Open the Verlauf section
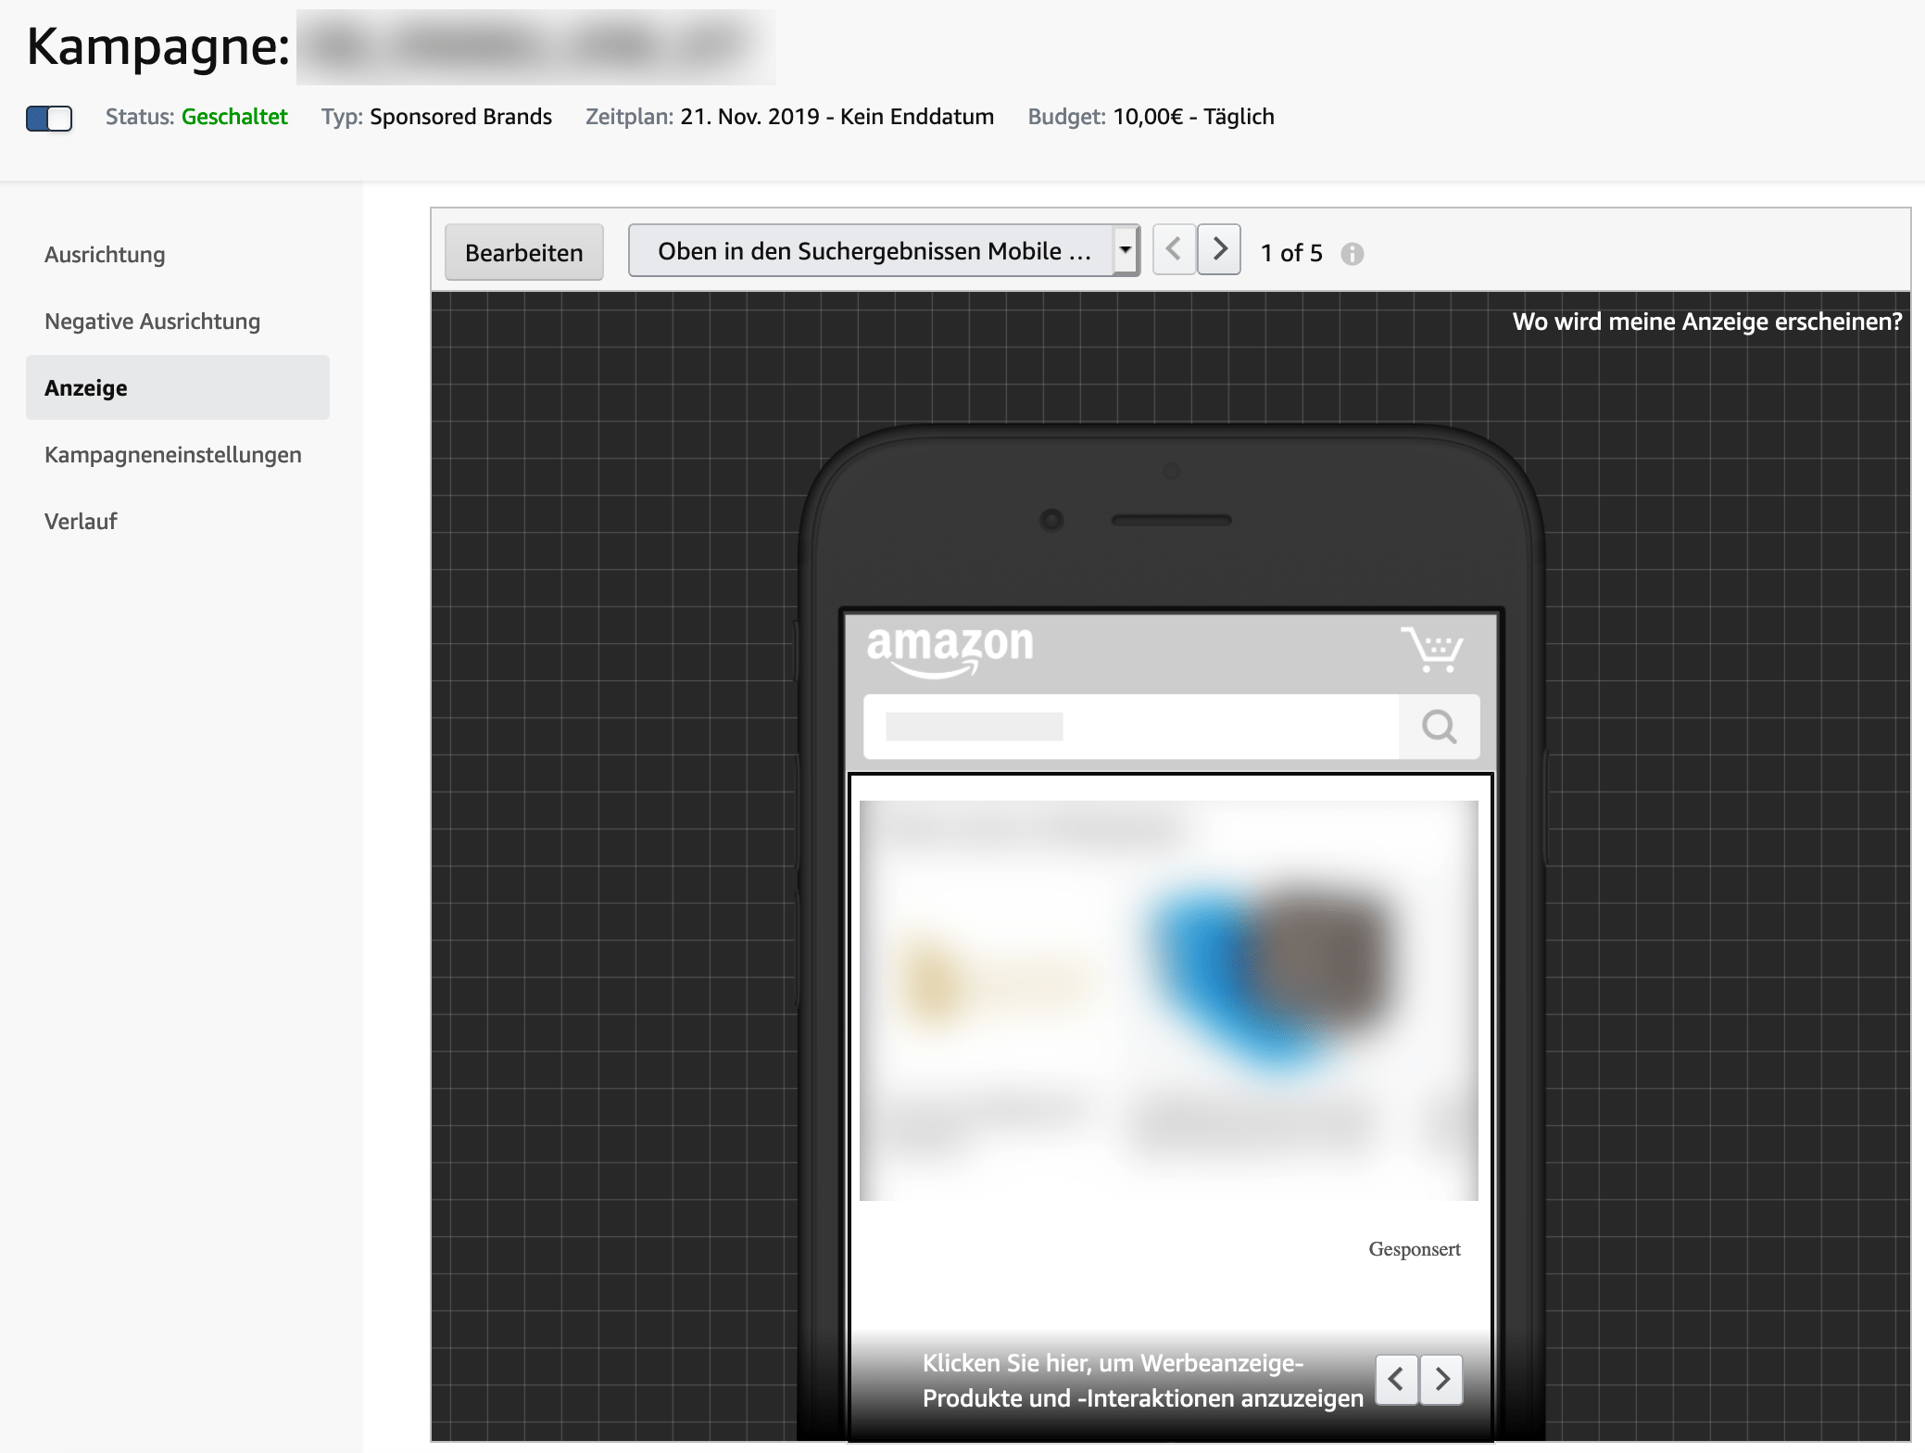1925x1453 pixels. (81, 522)
